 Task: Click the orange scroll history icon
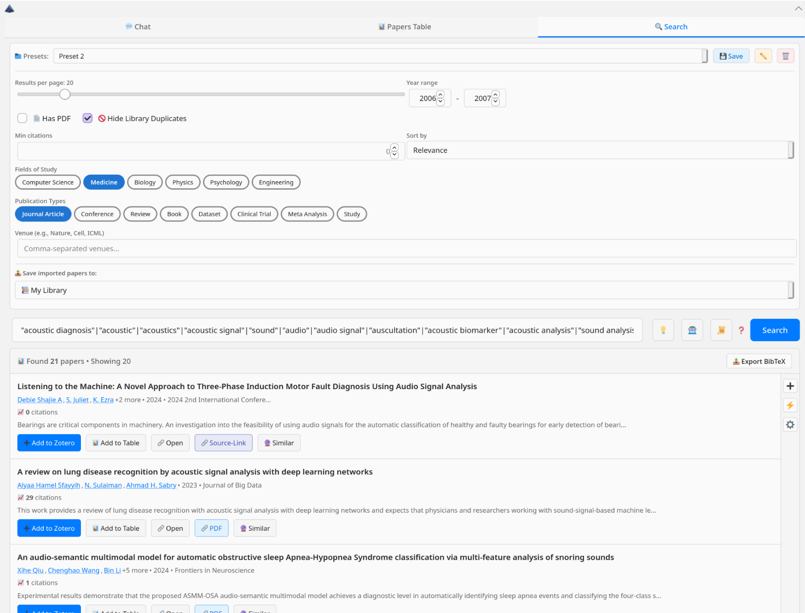721,330
